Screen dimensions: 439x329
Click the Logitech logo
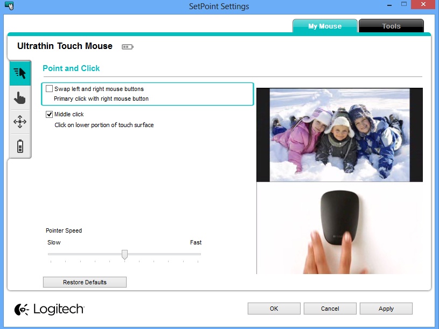click(49, 310)
